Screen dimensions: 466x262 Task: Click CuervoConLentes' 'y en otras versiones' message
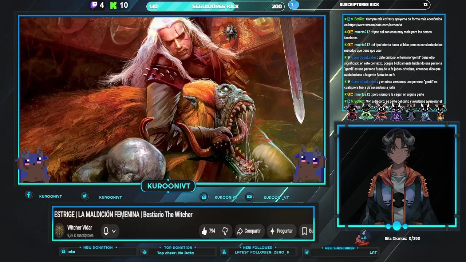[391, 84]
